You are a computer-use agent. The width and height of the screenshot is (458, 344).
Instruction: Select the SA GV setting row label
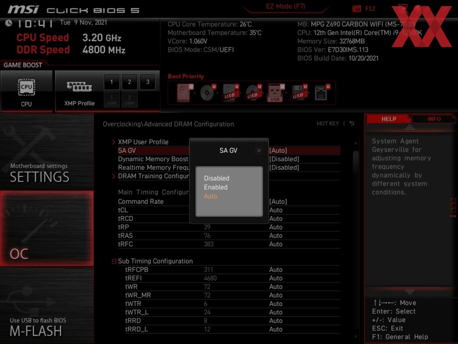(x=127, y=150)
